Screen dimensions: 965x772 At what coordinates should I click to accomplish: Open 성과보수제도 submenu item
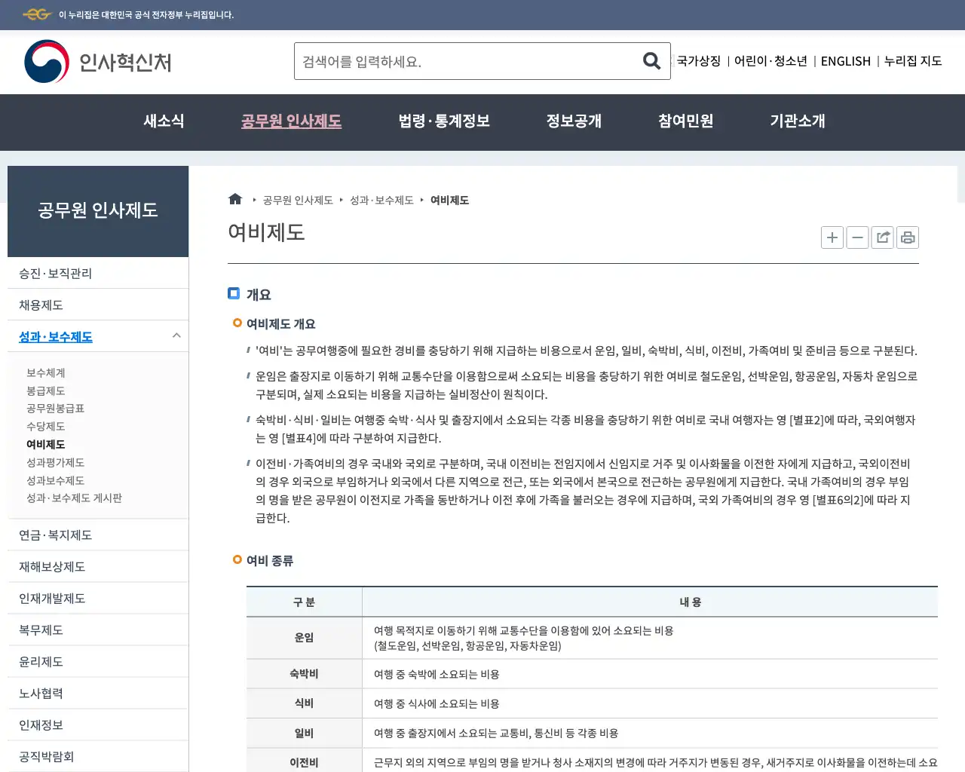tap(55, 480)
